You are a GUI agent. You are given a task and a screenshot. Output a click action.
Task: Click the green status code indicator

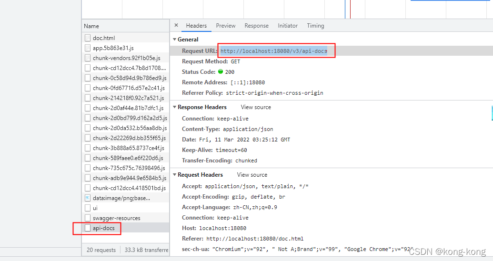click(x=221, y=72)
